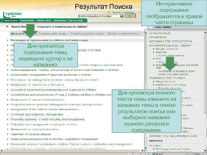
Task: Collapse the Search Results section triangle
Action: pos(7,27)
